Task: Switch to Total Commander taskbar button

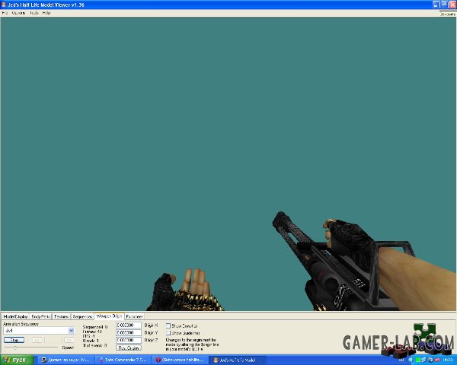Action: click(x=123, y=360)
